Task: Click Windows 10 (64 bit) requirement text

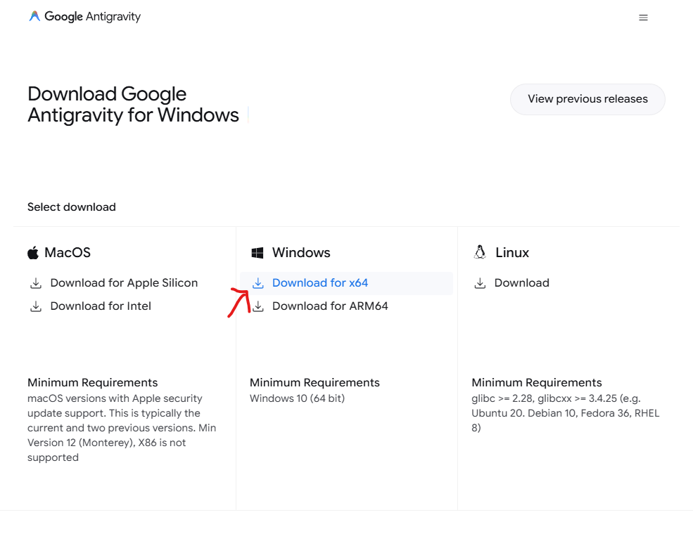Action: point(297,398)
